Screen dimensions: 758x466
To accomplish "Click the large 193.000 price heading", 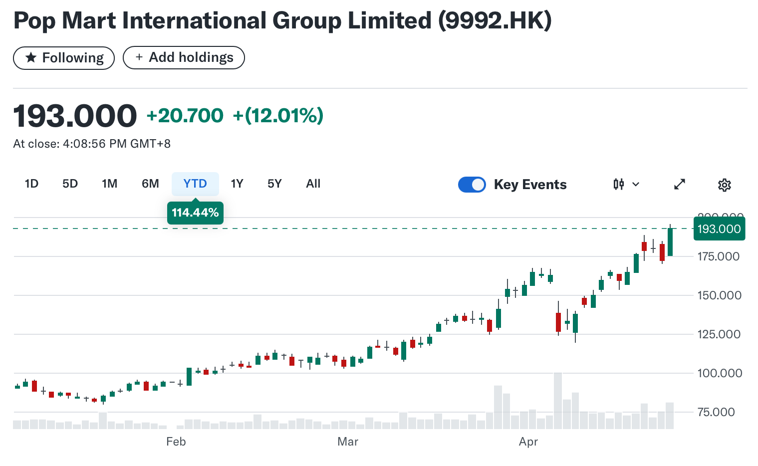I will (75, 116).
